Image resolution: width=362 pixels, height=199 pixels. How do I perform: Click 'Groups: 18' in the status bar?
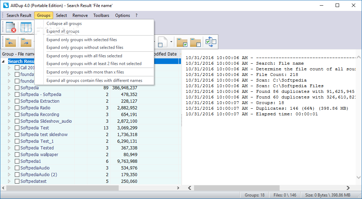pyautogui.click(x=255, y=195)
